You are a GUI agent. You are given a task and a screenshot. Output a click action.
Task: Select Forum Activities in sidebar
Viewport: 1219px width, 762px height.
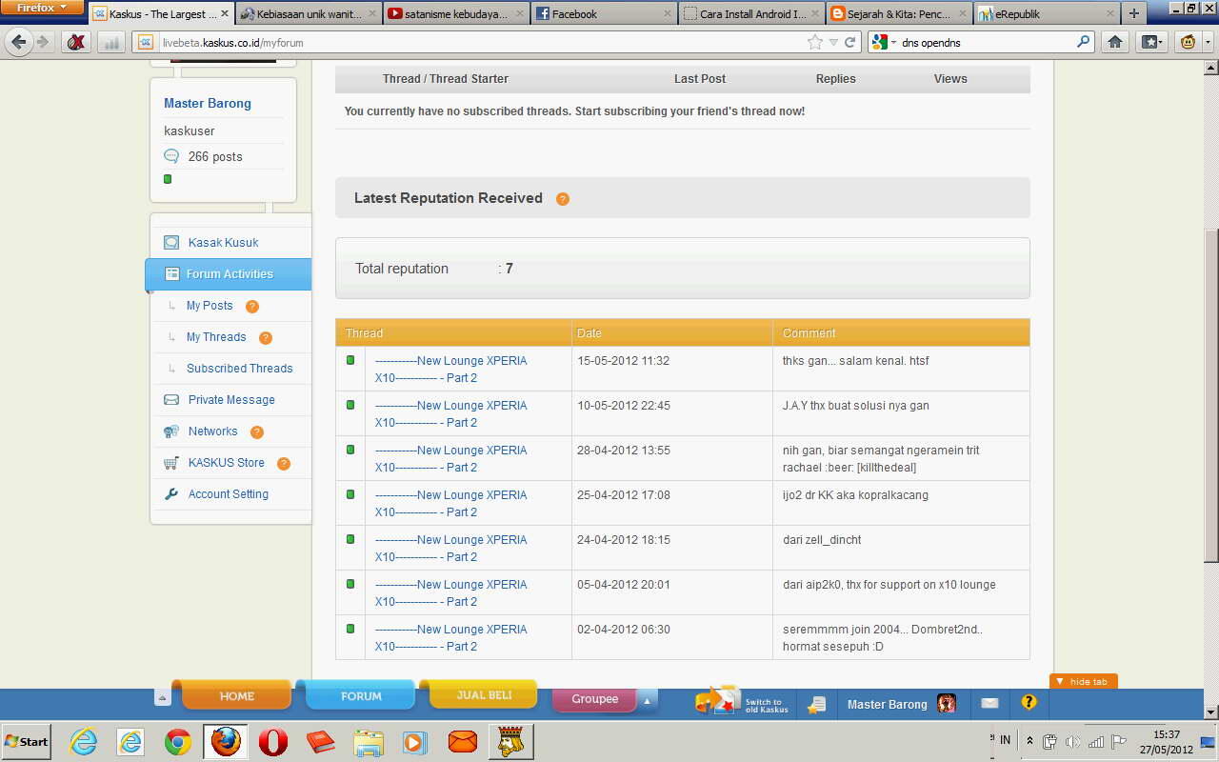229,274
